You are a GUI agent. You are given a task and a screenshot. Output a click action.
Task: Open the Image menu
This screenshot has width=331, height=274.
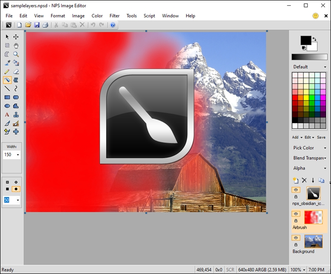(78, 16)
